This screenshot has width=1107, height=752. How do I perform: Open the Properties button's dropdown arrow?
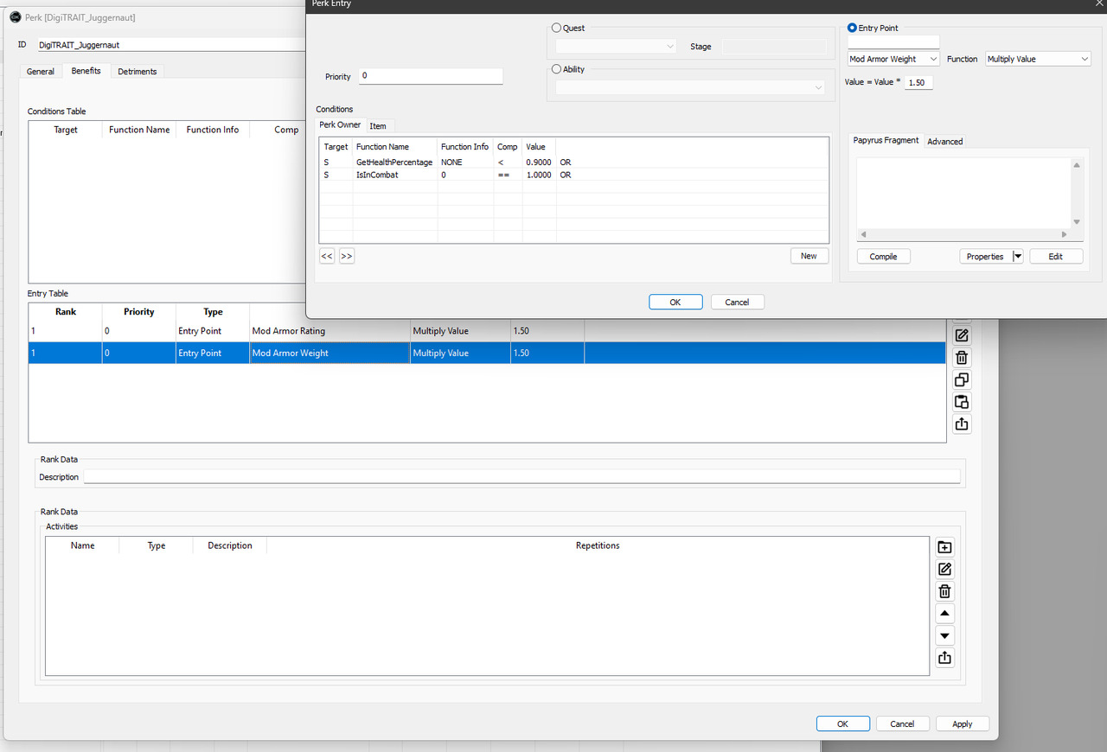[1018, 257]
